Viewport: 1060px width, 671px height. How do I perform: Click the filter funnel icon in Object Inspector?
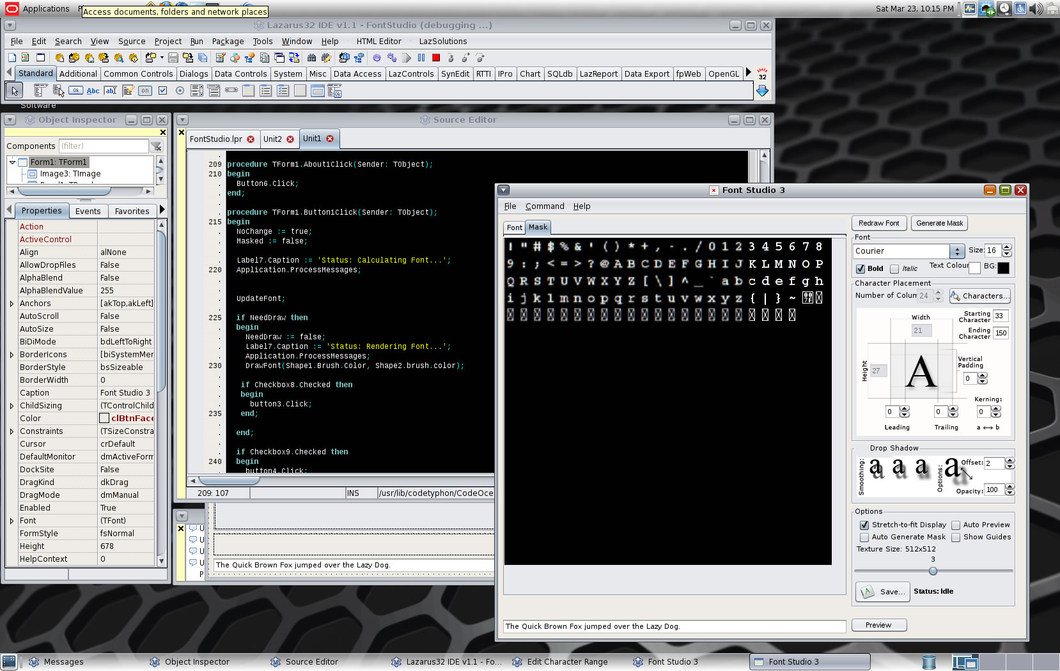157,146
